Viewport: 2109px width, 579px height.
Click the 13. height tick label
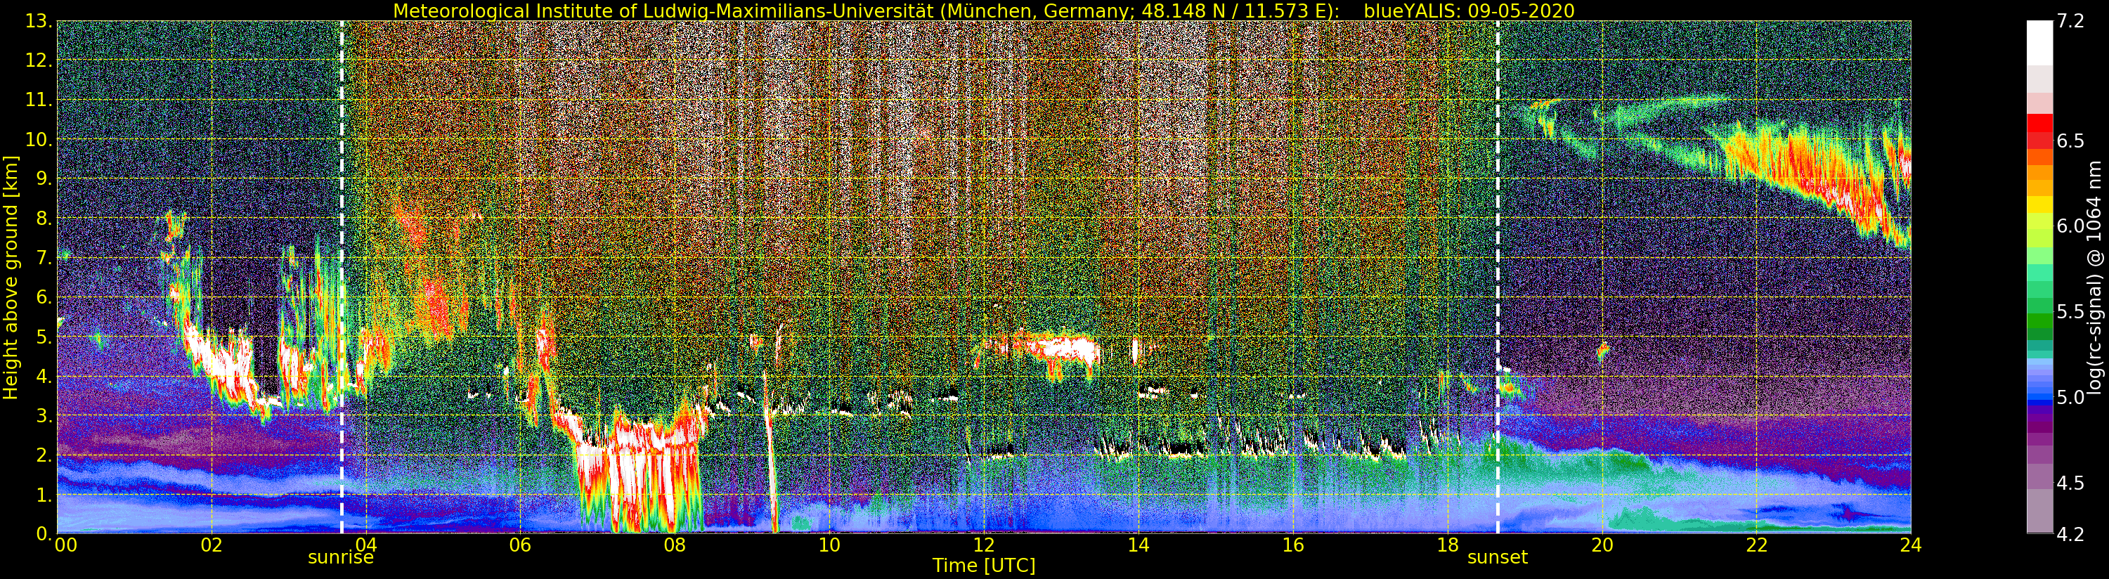[39, 21]
